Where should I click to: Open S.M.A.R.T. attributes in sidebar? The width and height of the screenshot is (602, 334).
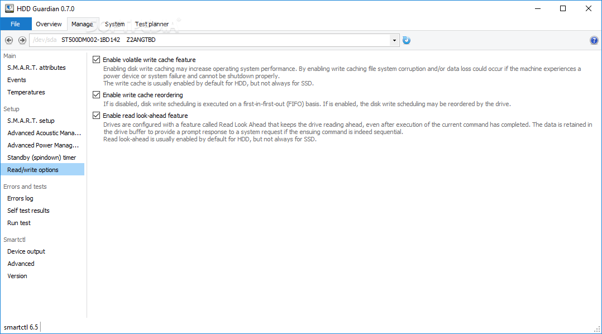click(36, 68)
